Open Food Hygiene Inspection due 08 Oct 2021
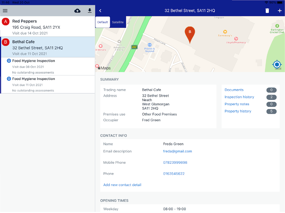The width and height of the screenshot is (285, 213). point(47,66)
